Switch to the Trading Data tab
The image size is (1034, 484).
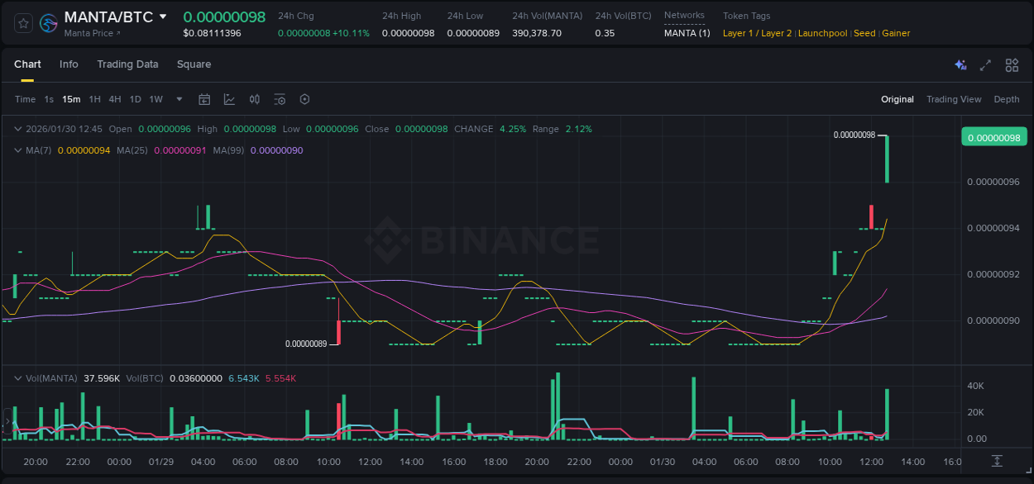tap(127, 64)
